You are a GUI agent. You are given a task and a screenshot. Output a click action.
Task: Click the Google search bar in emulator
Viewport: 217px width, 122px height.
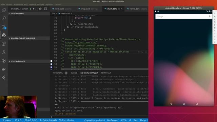click(183, 17)
